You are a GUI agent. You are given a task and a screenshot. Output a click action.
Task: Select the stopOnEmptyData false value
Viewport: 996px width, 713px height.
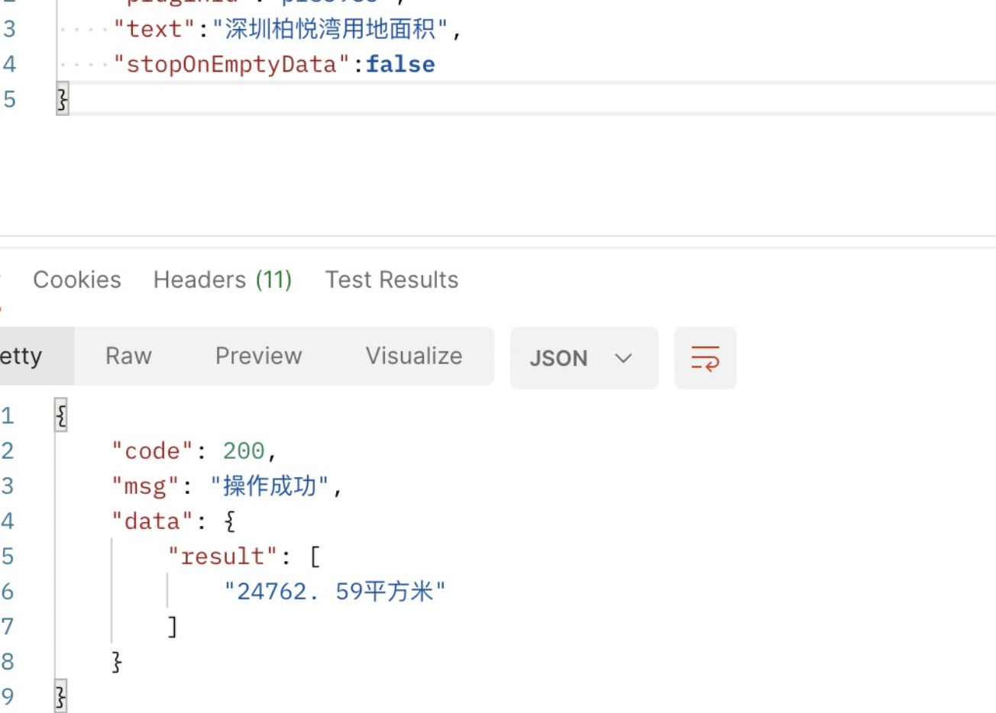coord(400,64)
